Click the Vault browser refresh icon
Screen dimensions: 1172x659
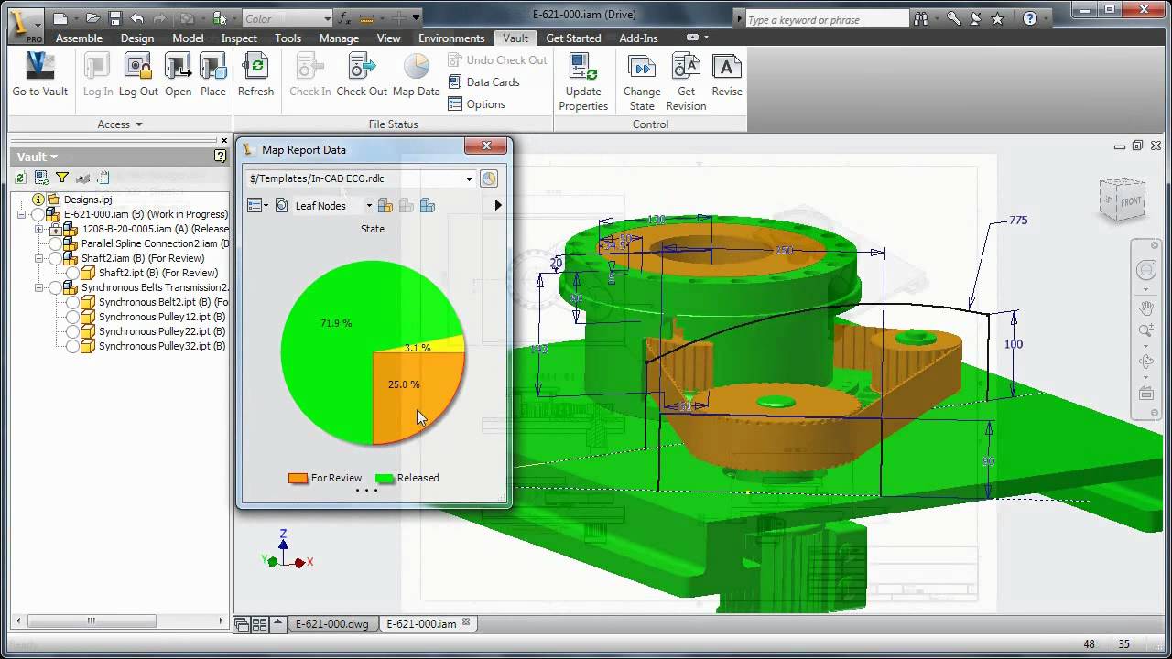[x=20, y=178]
